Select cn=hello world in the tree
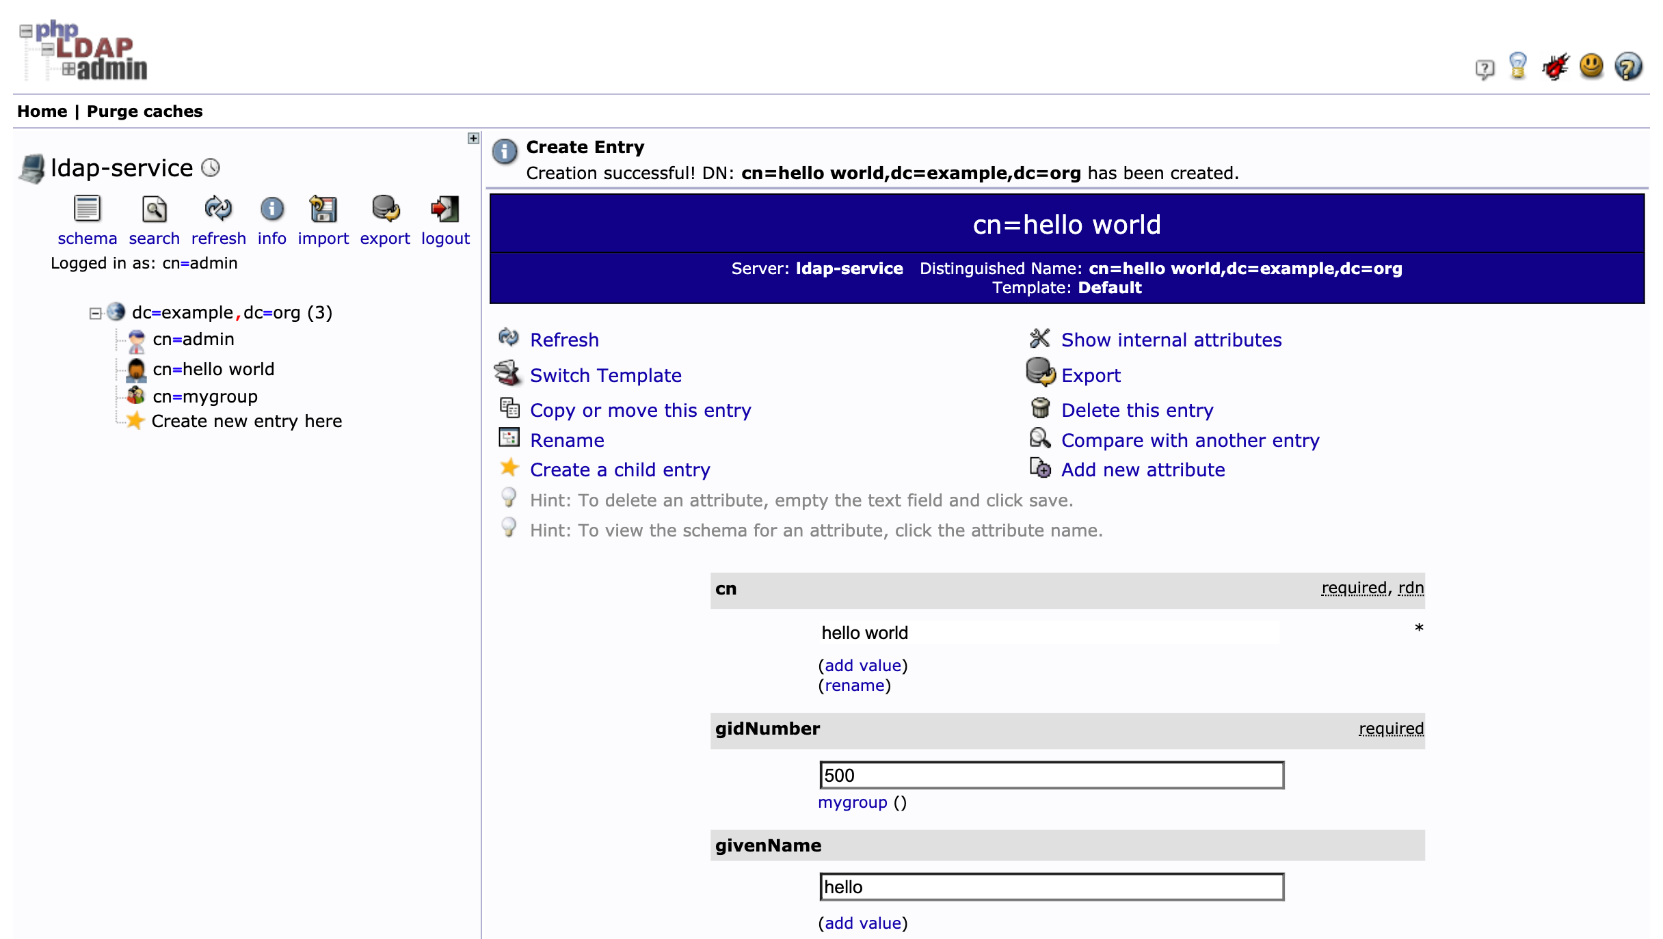This screenshot has width=1663, height=939. click(x=213, y=370)
